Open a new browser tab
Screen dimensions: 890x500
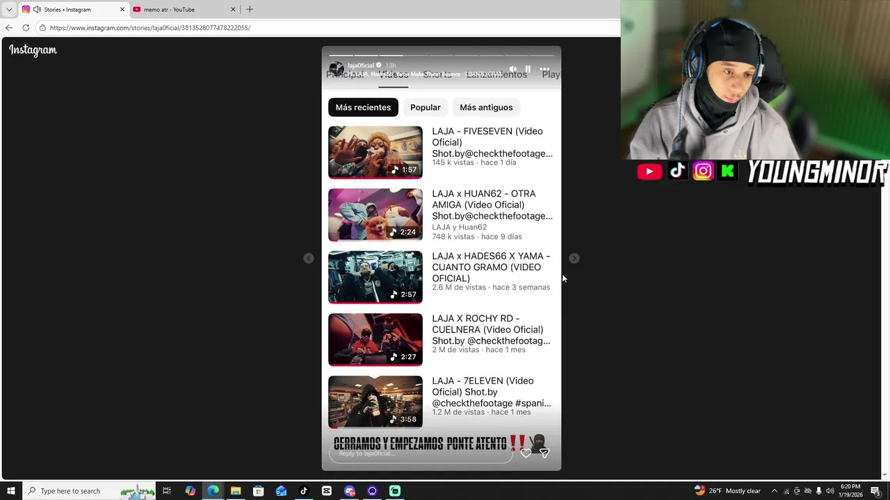250,10
